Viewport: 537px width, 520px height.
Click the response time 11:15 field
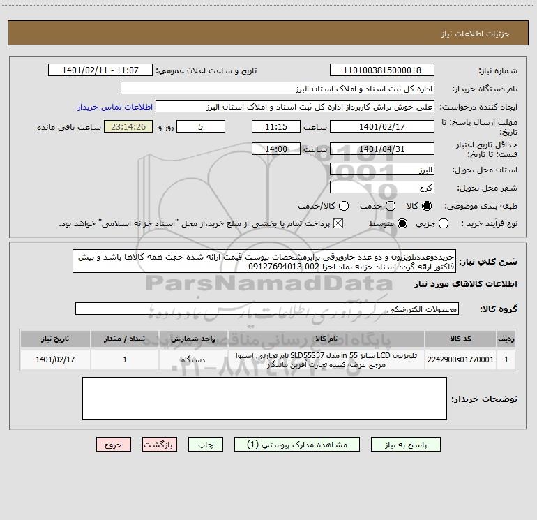(x=276, y=126)
